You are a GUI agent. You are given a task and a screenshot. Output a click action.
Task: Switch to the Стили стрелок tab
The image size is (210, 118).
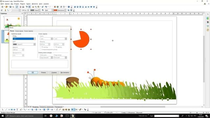click(x=29, y=31)
